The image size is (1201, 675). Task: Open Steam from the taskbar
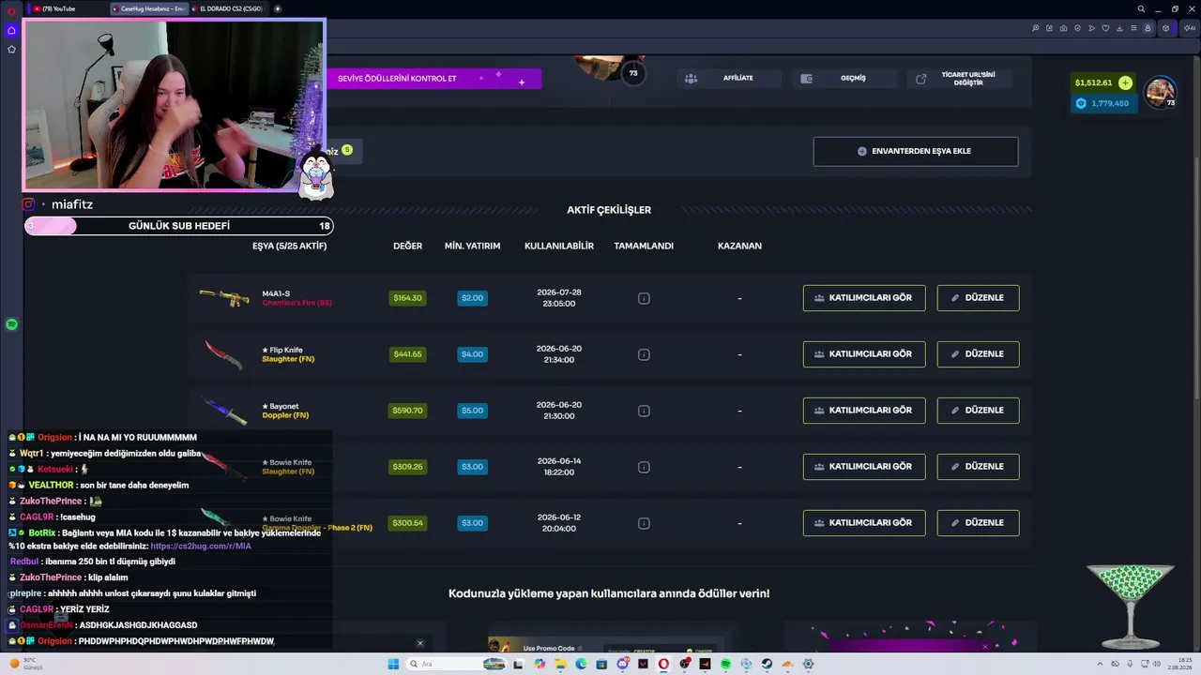(767, 664)
